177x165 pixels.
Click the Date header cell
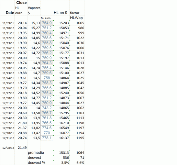pyautogui.click(x=10, y=13)
